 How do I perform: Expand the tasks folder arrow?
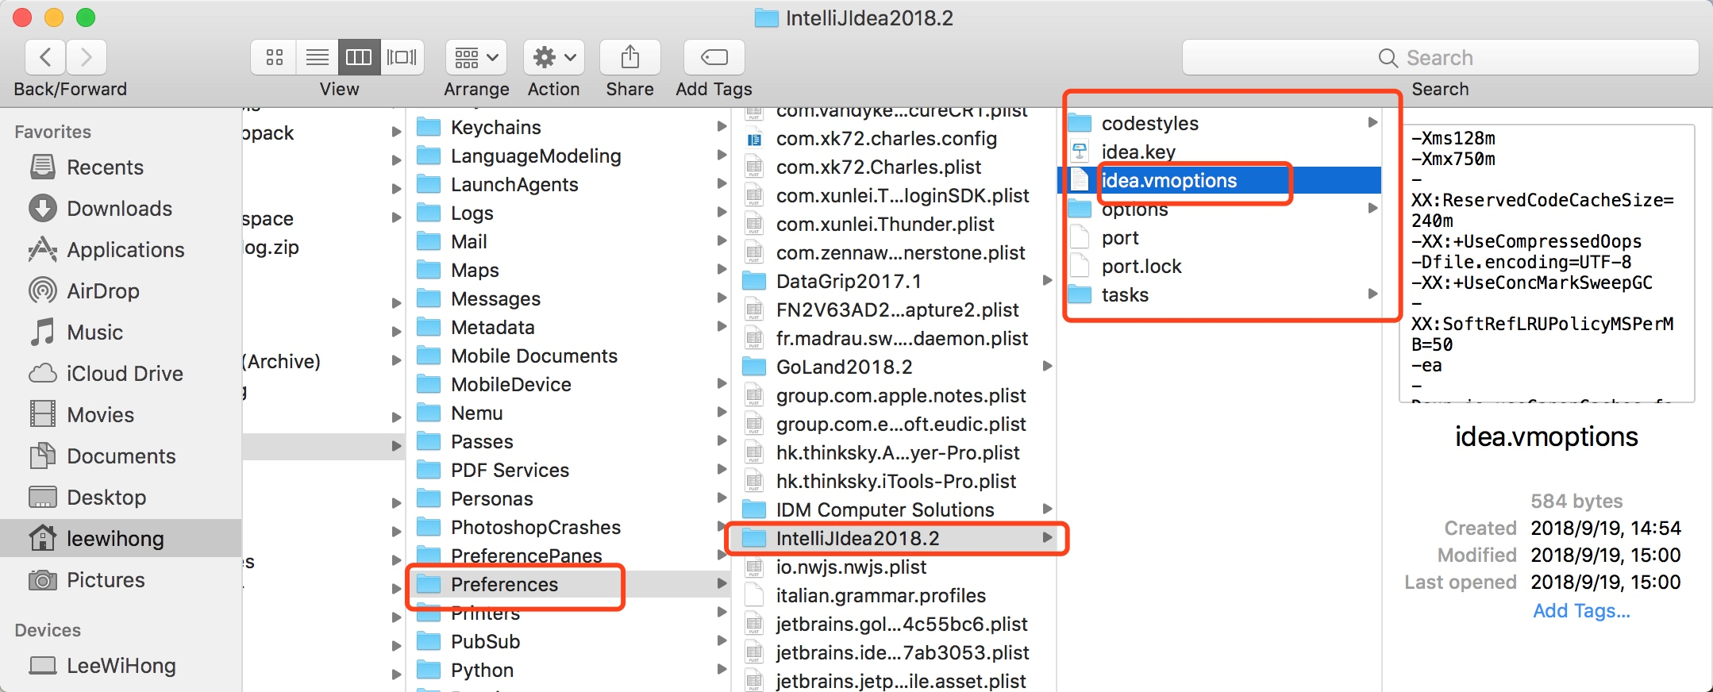point(1372,294)
